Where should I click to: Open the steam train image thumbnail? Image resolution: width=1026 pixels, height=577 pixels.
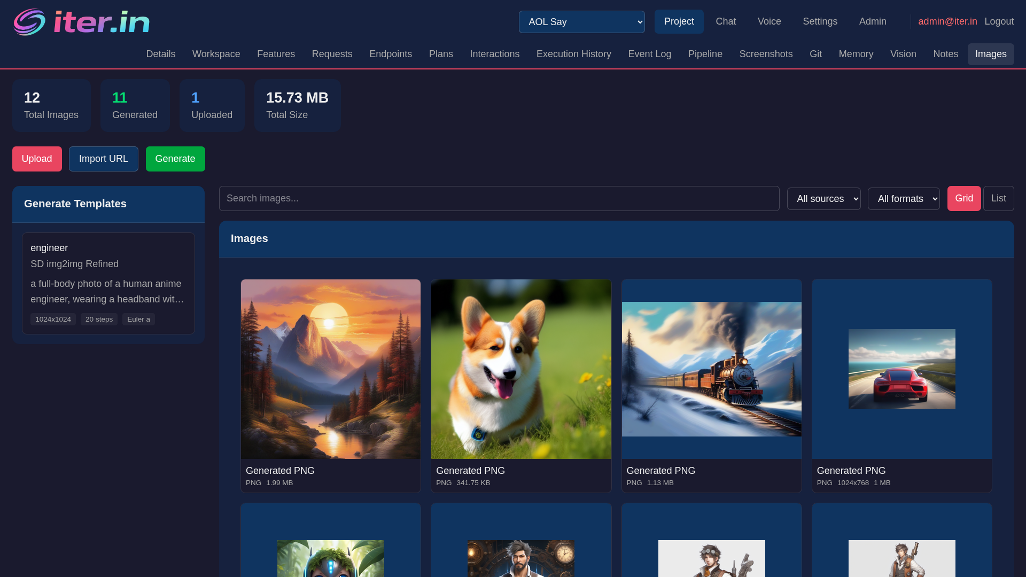coord(711,369)
